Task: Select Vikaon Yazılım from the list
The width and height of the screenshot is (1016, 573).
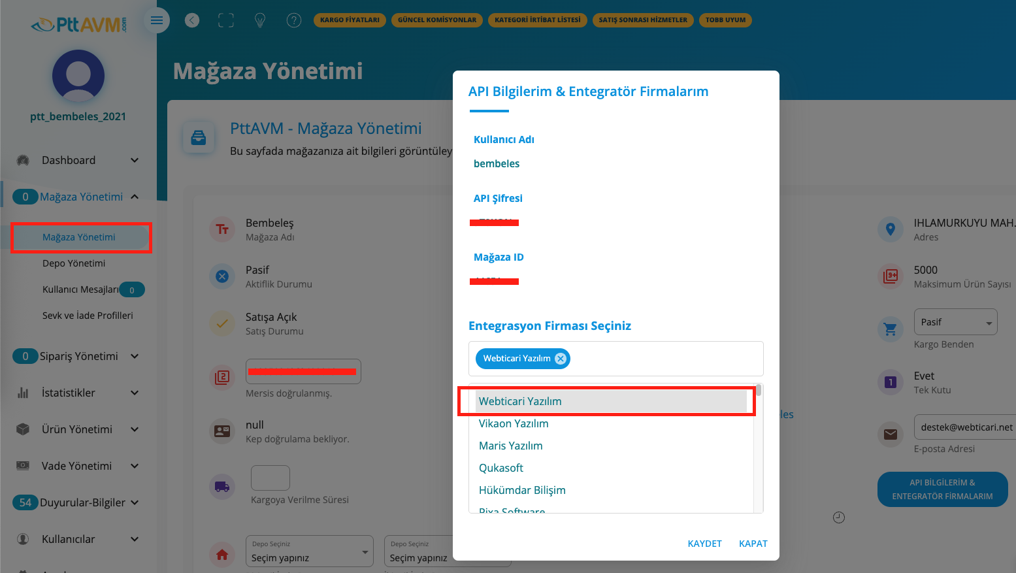Action: coord(514,423)
